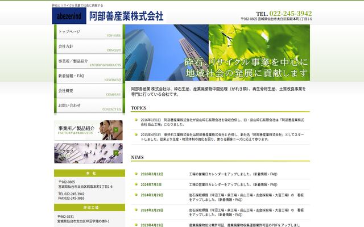Open the 会社方針 CONCEPT menu item
364x227 pixels.
pyautogui.click(x=90, y=47)
